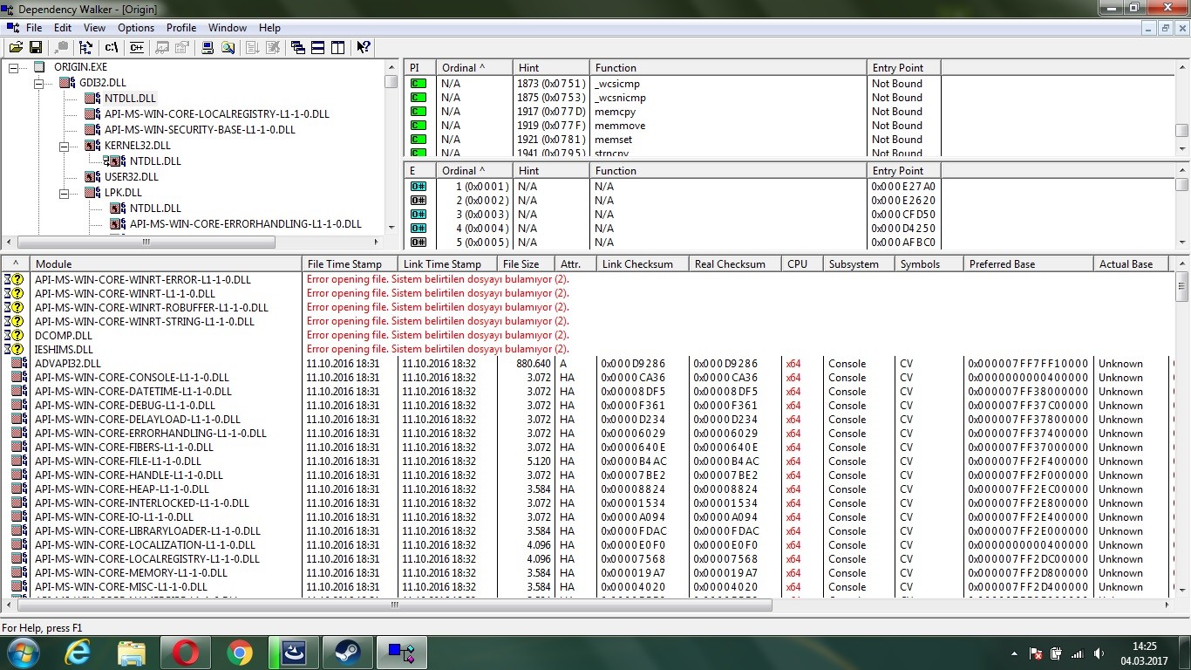Open the System Information toolbar icon
Image resolution: width=1191 pixels, height=670 pixels.
(x=208, y=47)
